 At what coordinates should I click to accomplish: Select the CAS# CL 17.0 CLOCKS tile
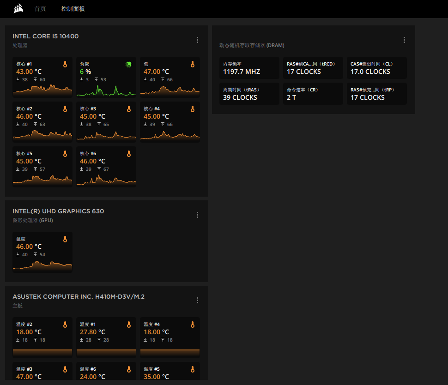pos(377,68)
